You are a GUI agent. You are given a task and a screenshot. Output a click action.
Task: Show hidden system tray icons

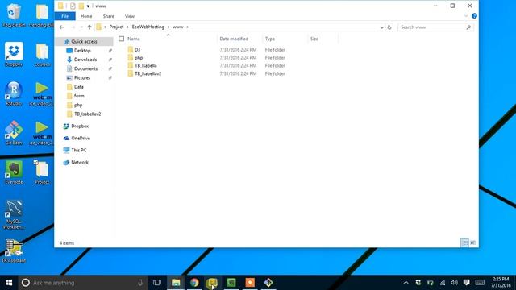click(406, 283)
